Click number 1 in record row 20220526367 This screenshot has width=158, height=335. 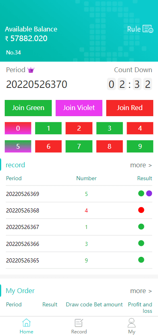pos(86,227)
